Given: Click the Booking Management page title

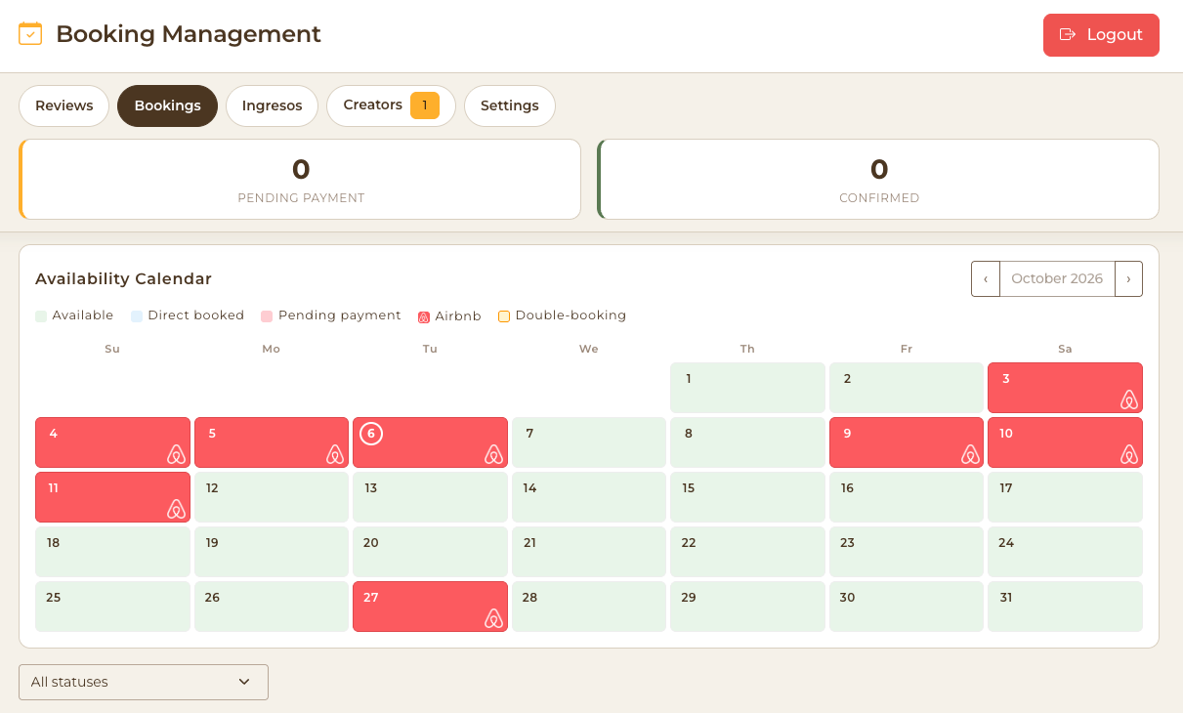Looking at the screenshot, I should coord(189,34).
